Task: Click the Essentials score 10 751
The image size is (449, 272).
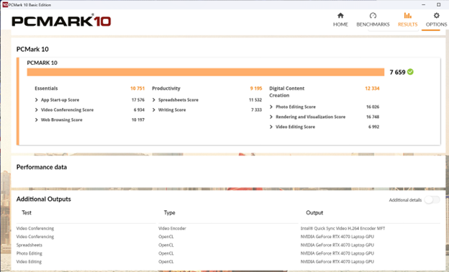Action: pos(137,89)
